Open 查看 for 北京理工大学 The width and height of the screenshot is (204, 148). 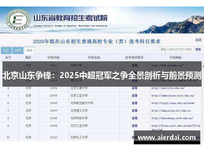click(x=135, y=110)
